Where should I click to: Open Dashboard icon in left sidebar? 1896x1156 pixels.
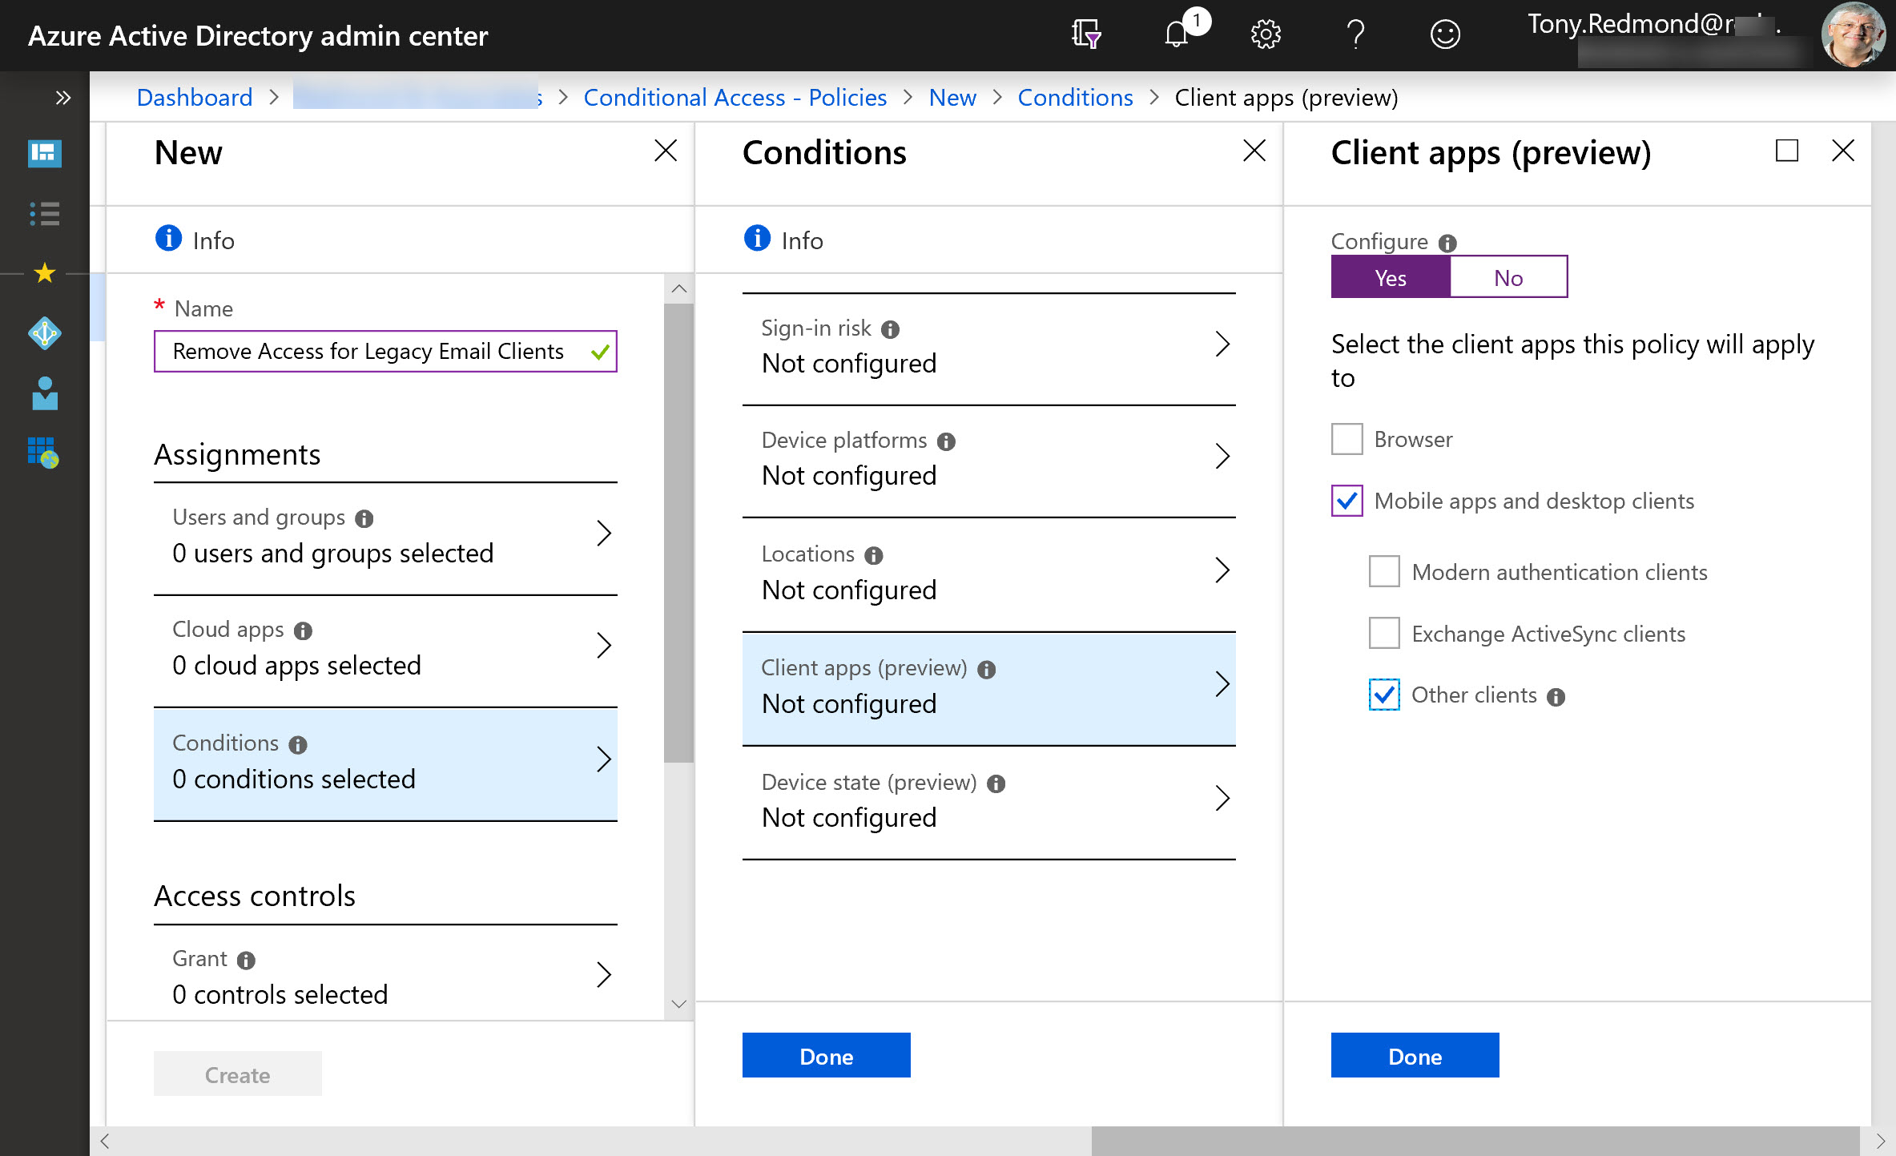click(x=45, y=152)
